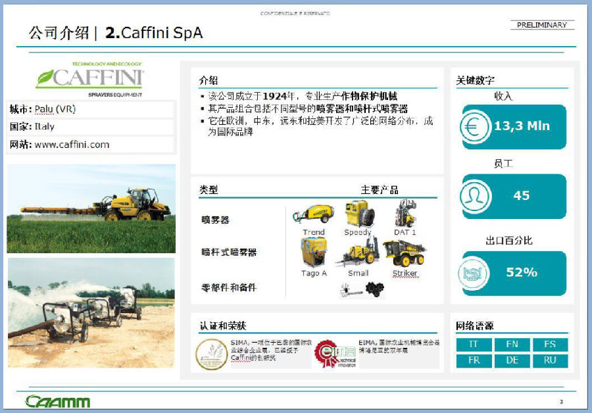This screenshot has height=413, width=592.
Task: Select the ES language box
Action: pos(550,345)
